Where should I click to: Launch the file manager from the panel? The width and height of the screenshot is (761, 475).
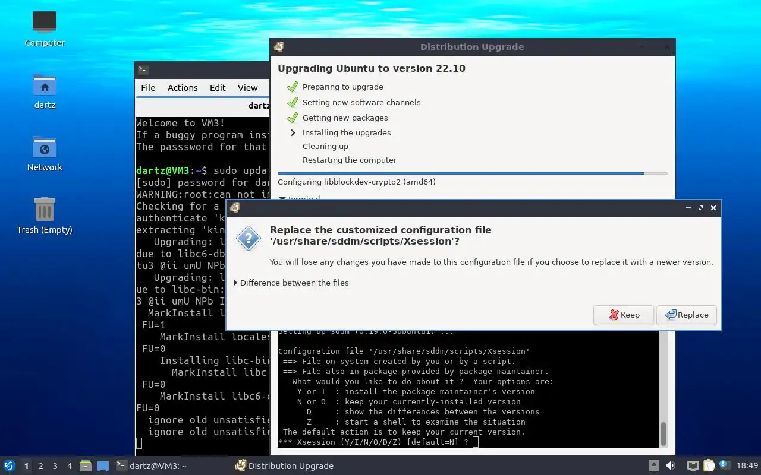tap(86, 466)
